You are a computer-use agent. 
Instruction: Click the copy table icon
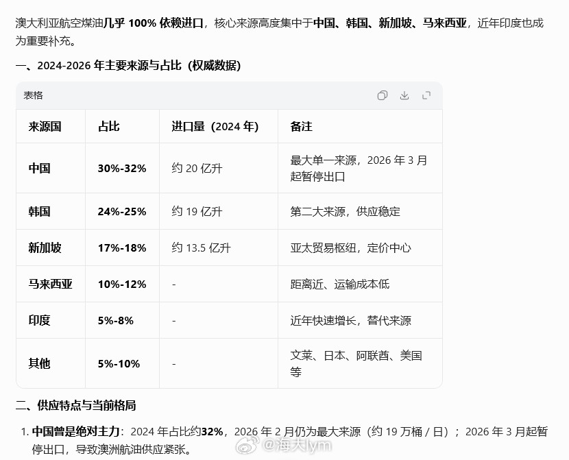(x=383, y=95)
